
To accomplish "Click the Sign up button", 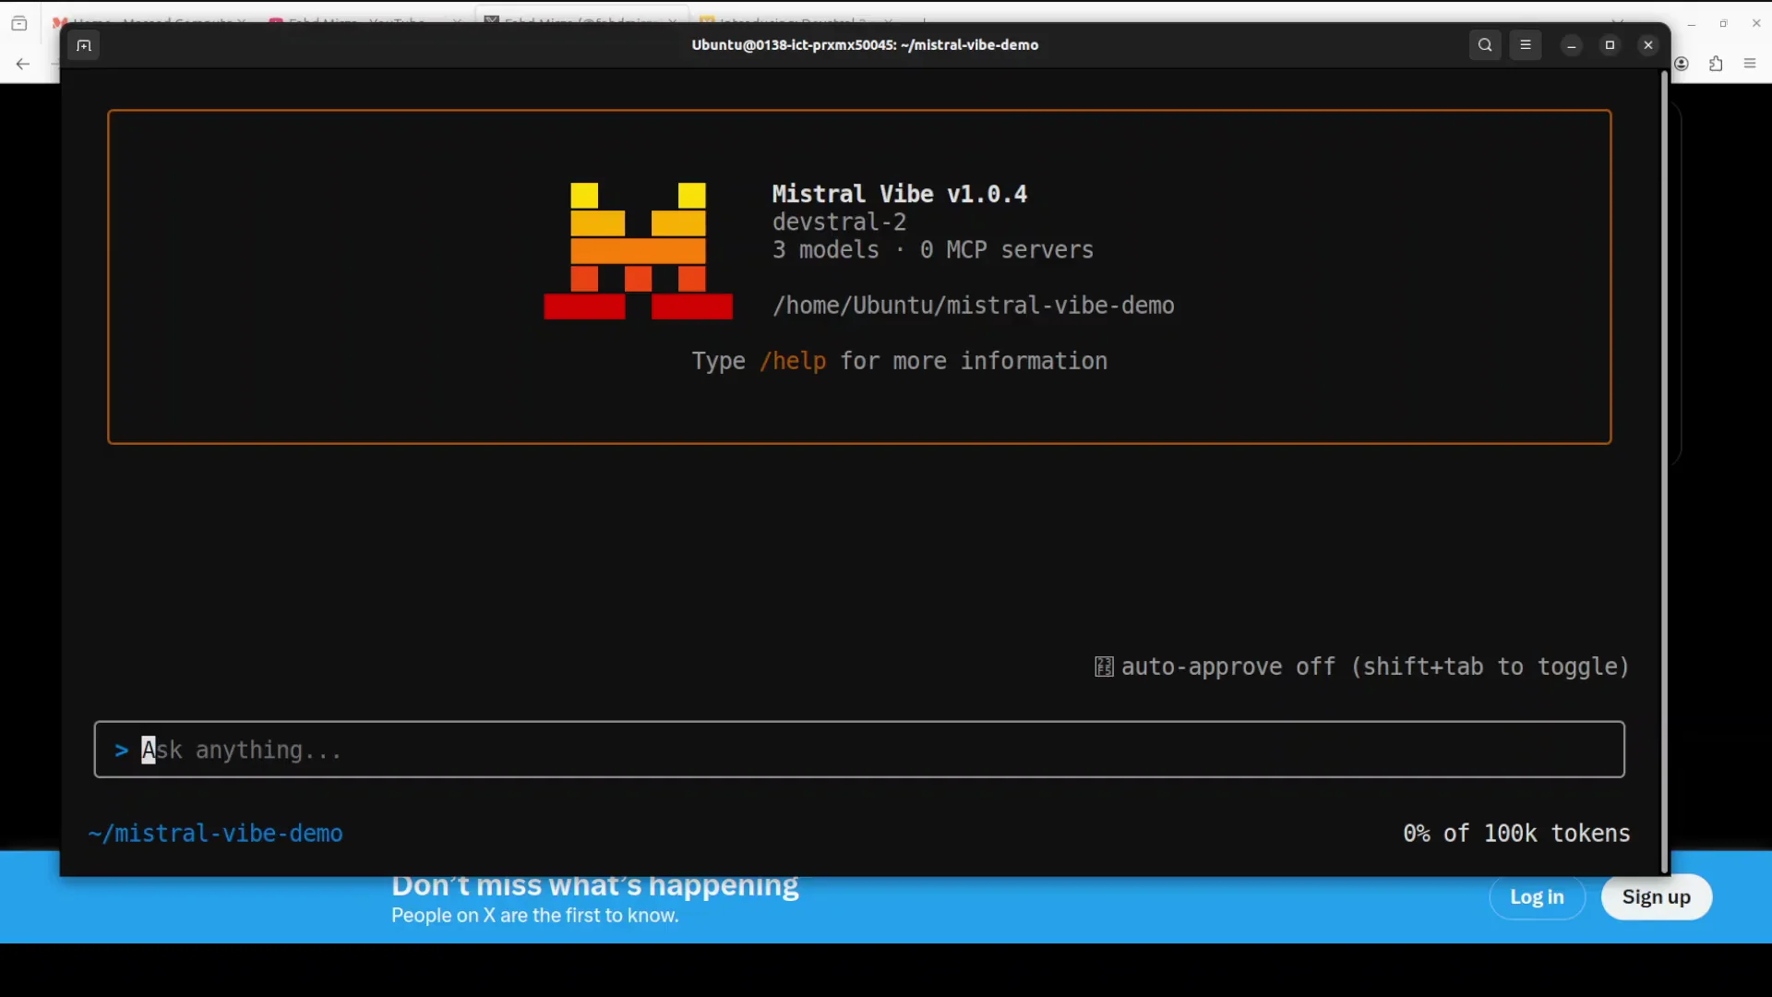I will (1656, 896).
